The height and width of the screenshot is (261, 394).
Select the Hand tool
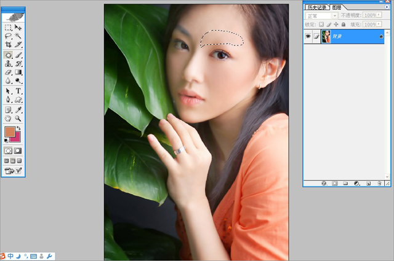[8, 119]
